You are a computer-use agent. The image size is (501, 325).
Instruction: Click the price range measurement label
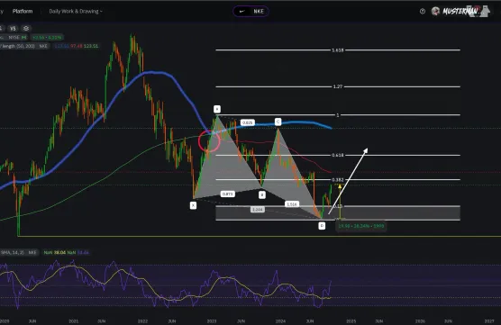click(361, 226)
